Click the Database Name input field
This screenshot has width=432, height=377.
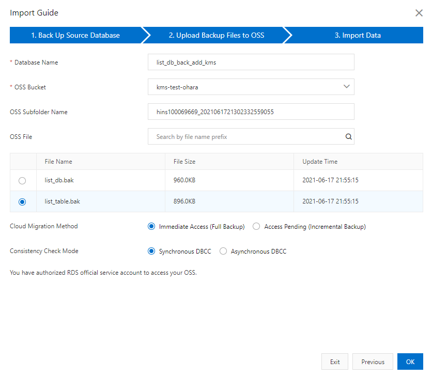[251, 62]
